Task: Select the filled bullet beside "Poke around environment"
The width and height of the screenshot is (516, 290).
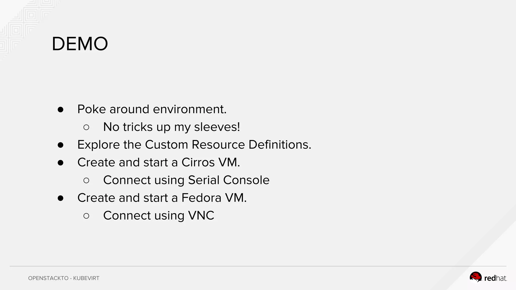Action: (60, 110)
